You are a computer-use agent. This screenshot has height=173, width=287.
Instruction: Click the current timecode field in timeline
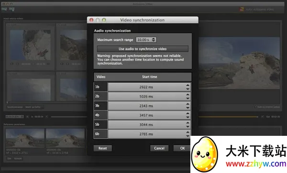14,117
